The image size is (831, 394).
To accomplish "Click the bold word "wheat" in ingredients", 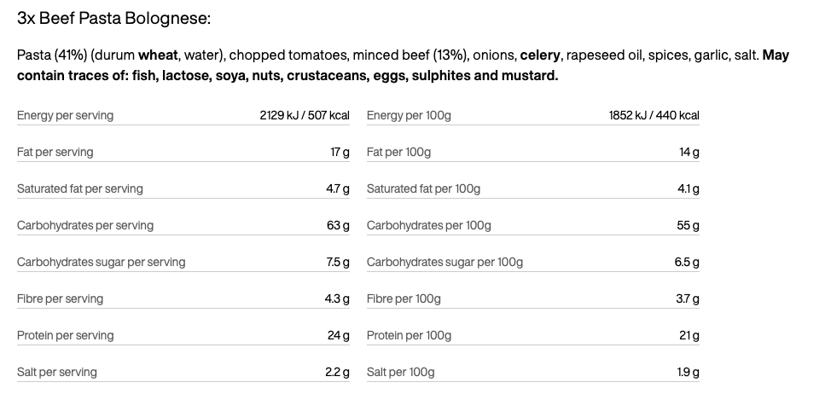I will coord(159,55).
